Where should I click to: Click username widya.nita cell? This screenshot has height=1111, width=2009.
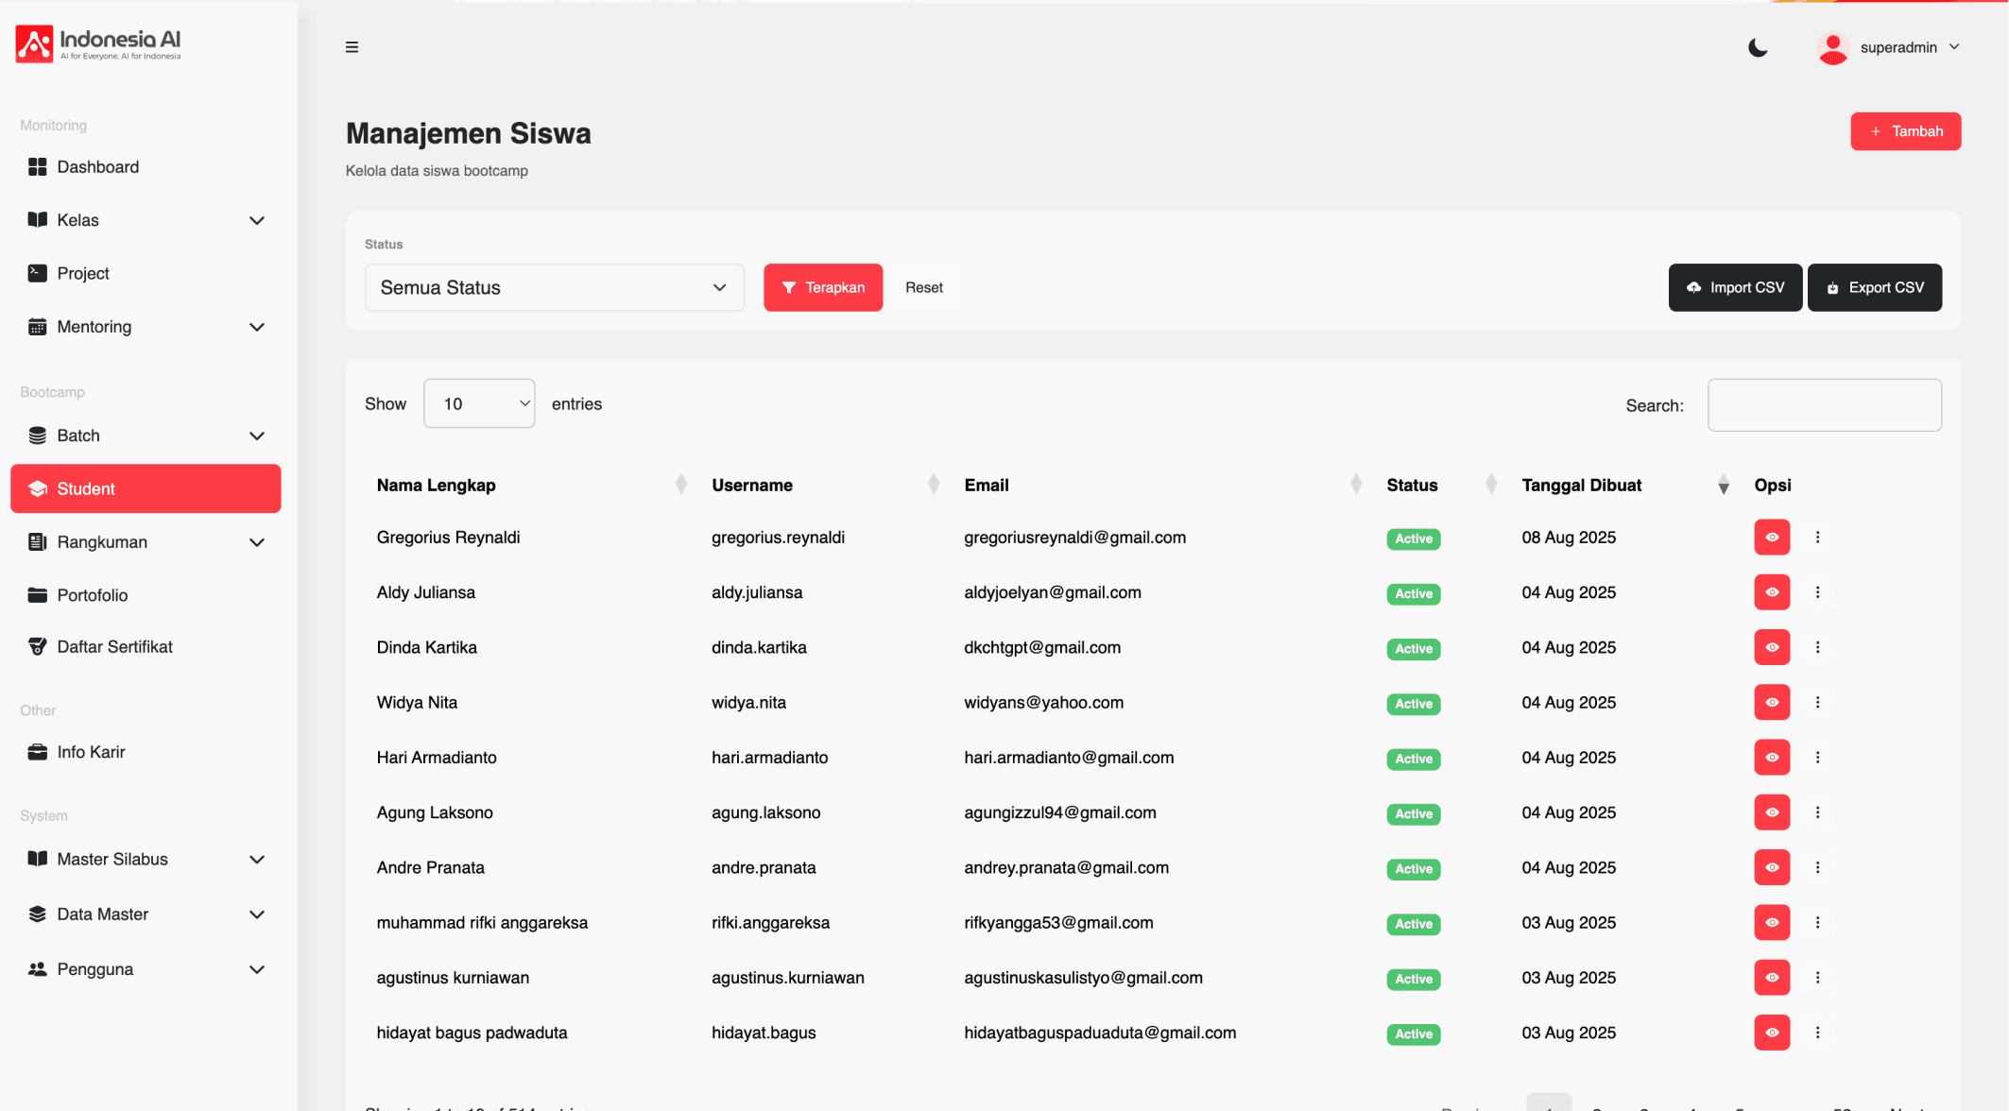pyautogui.click(x=748, y=703)
